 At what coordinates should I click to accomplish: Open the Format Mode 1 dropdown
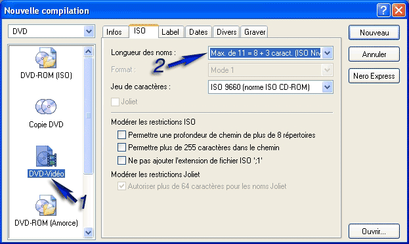click(327, 70)
